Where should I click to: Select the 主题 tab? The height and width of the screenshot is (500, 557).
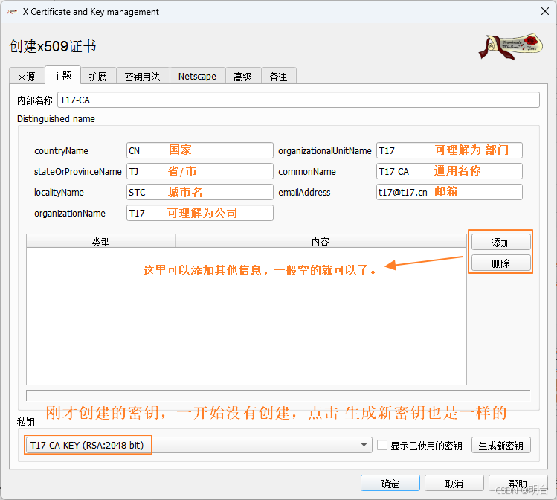click(x=62, y=75)
